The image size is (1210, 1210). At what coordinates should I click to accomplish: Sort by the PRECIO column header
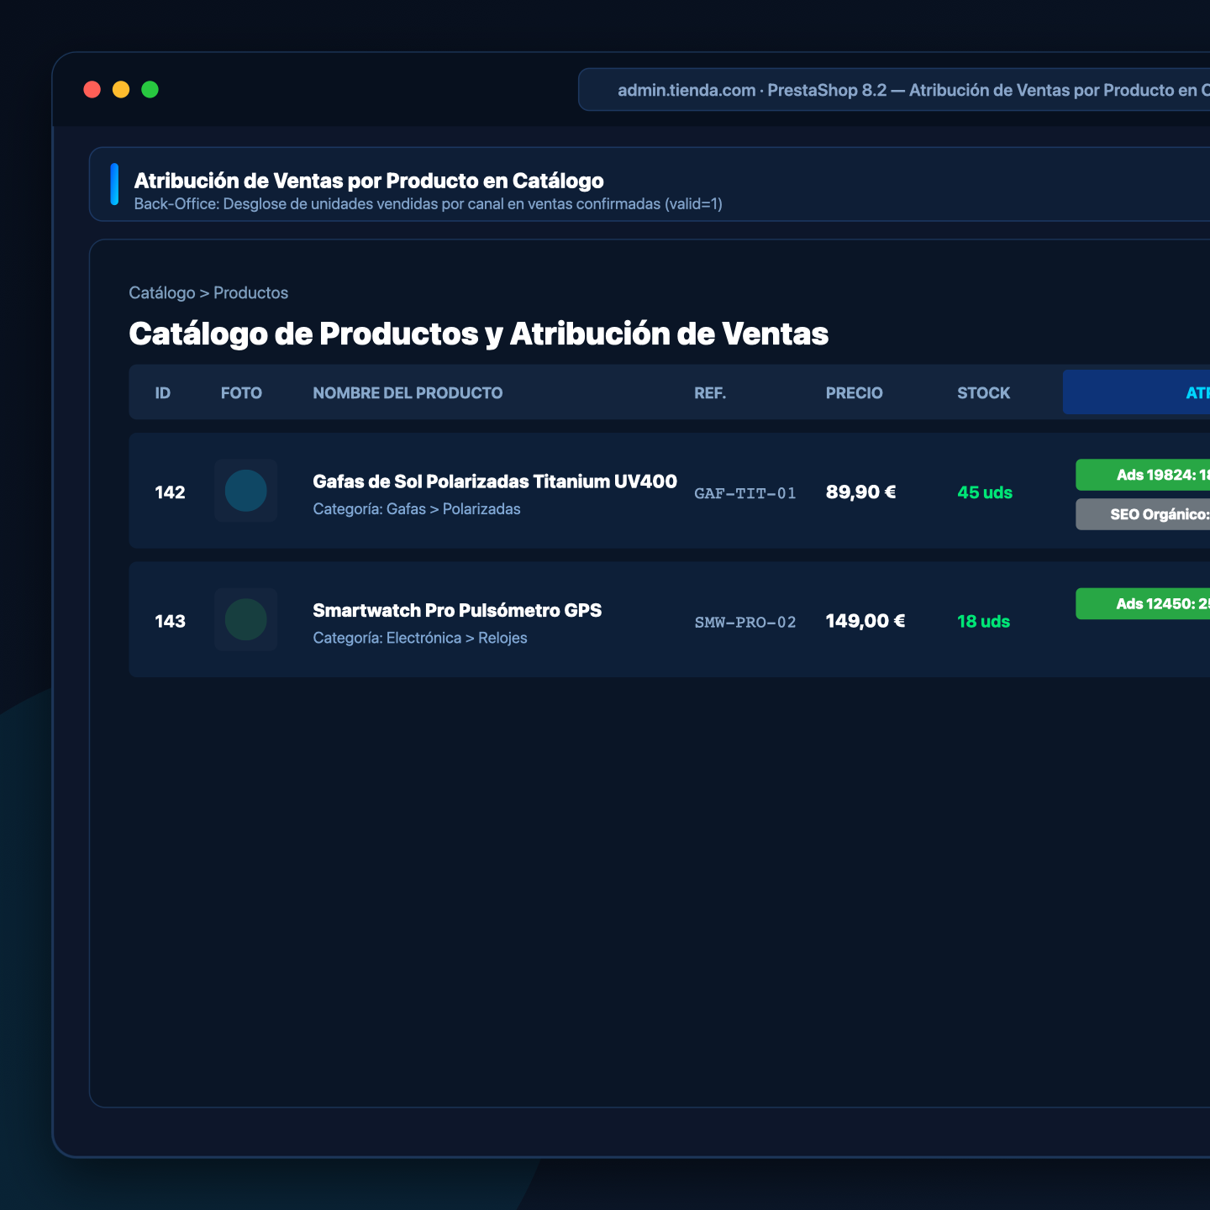click(854, 392)
